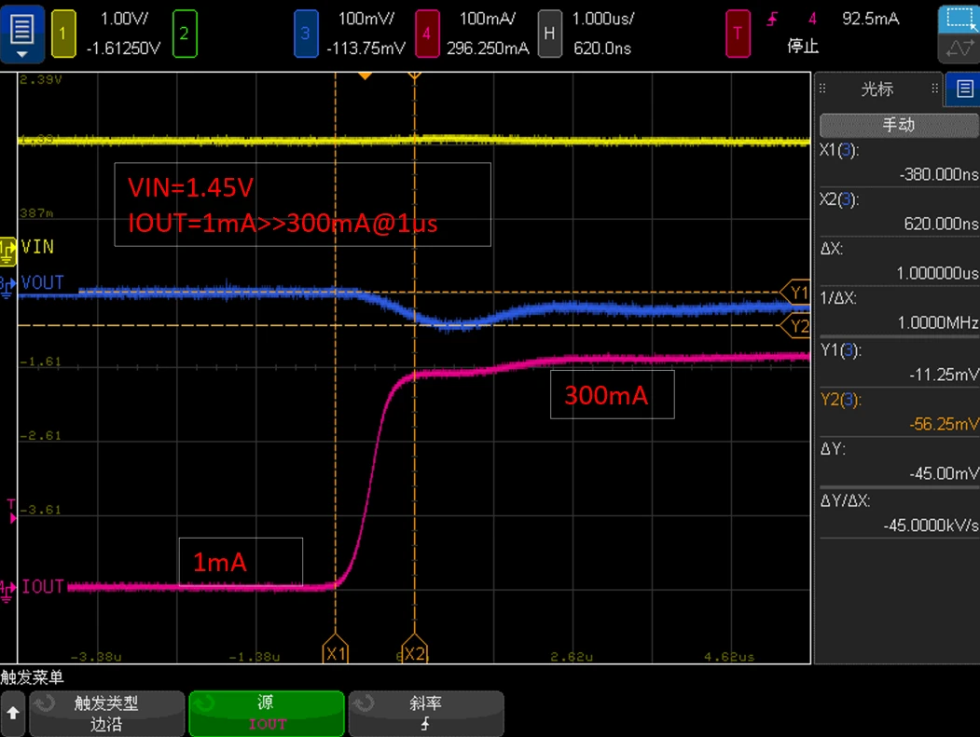Toggle channel 3 blue button
980x737 pixels.
coord(305,34)
